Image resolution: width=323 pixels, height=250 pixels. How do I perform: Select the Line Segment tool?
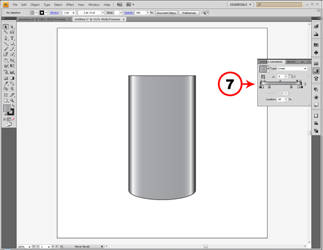6,43
